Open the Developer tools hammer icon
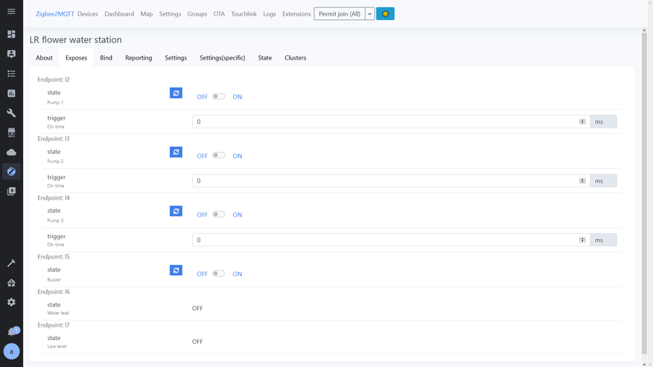 pyautogui.click(x=11, y=263)
